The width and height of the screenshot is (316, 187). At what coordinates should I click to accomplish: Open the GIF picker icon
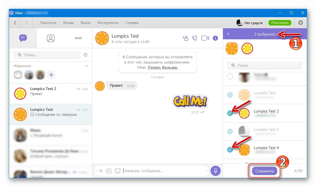[109, 171]
